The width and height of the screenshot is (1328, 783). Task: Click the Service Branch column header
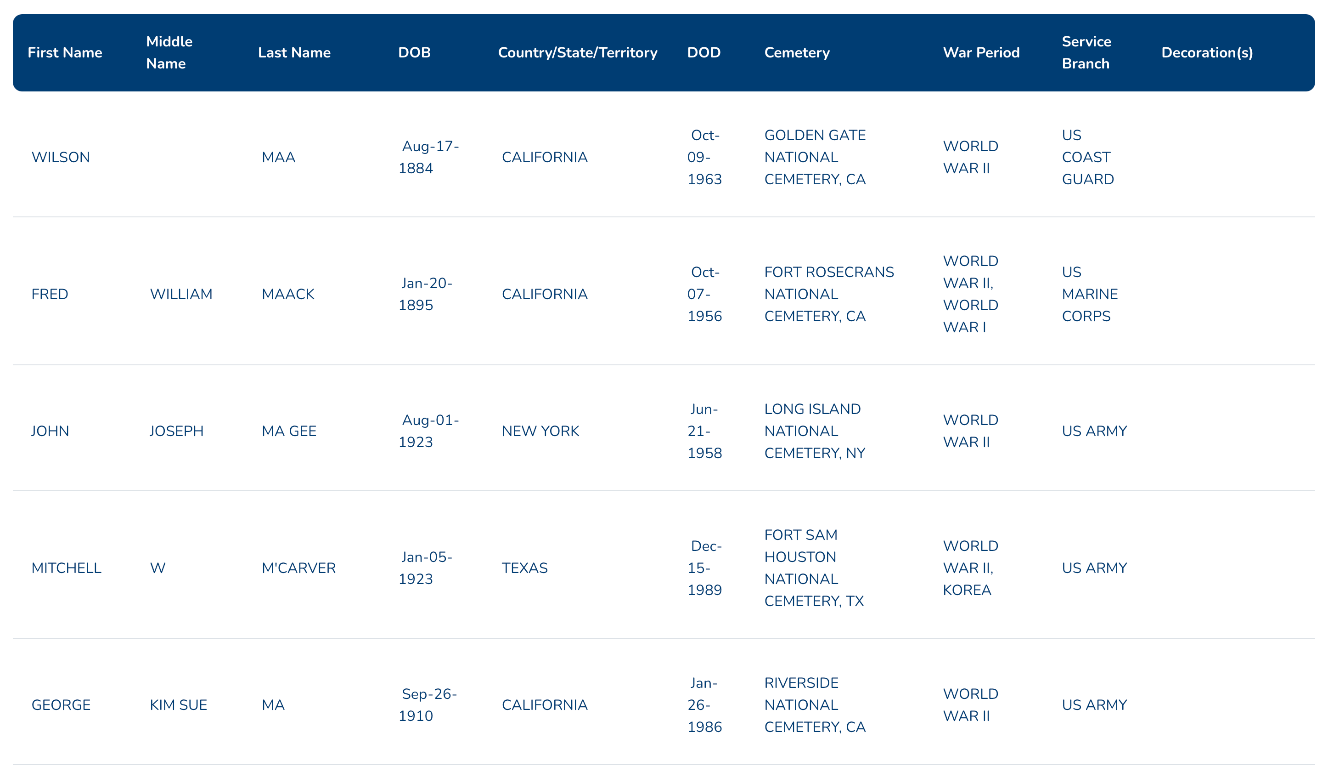pos(1086,53)
